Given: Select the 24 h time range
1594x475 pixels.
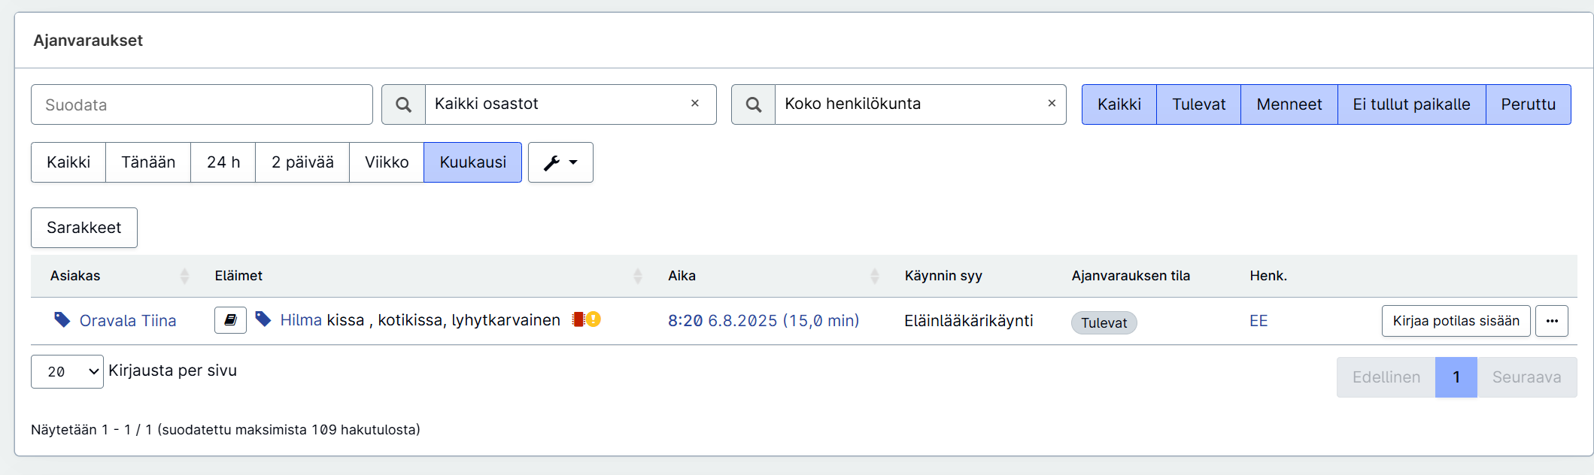Looking at the screenshot, I should coord(223,162).
